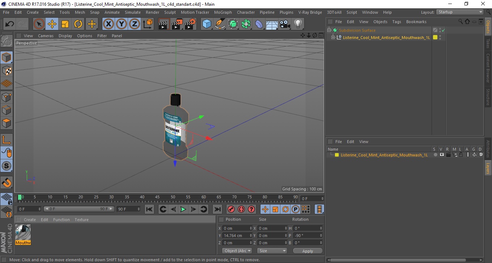Activate the Move tool
The image size is (492, 263).
pyautogui.click(x=52, y=24)
